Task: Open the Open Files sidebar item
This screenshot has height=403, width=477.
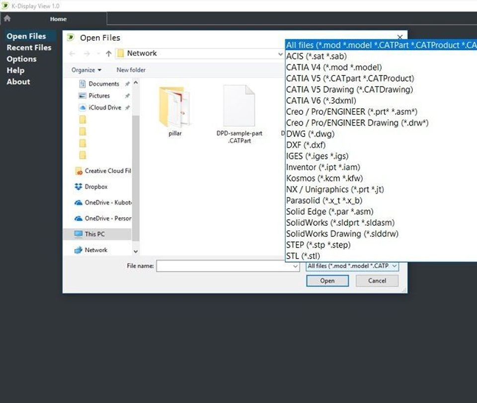Action: (26, 36)
